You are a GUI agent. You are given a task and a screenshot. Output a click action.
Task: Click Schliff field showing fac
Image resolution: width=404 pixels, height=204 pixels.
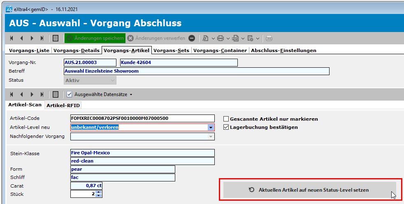click(x=123, y=178)
